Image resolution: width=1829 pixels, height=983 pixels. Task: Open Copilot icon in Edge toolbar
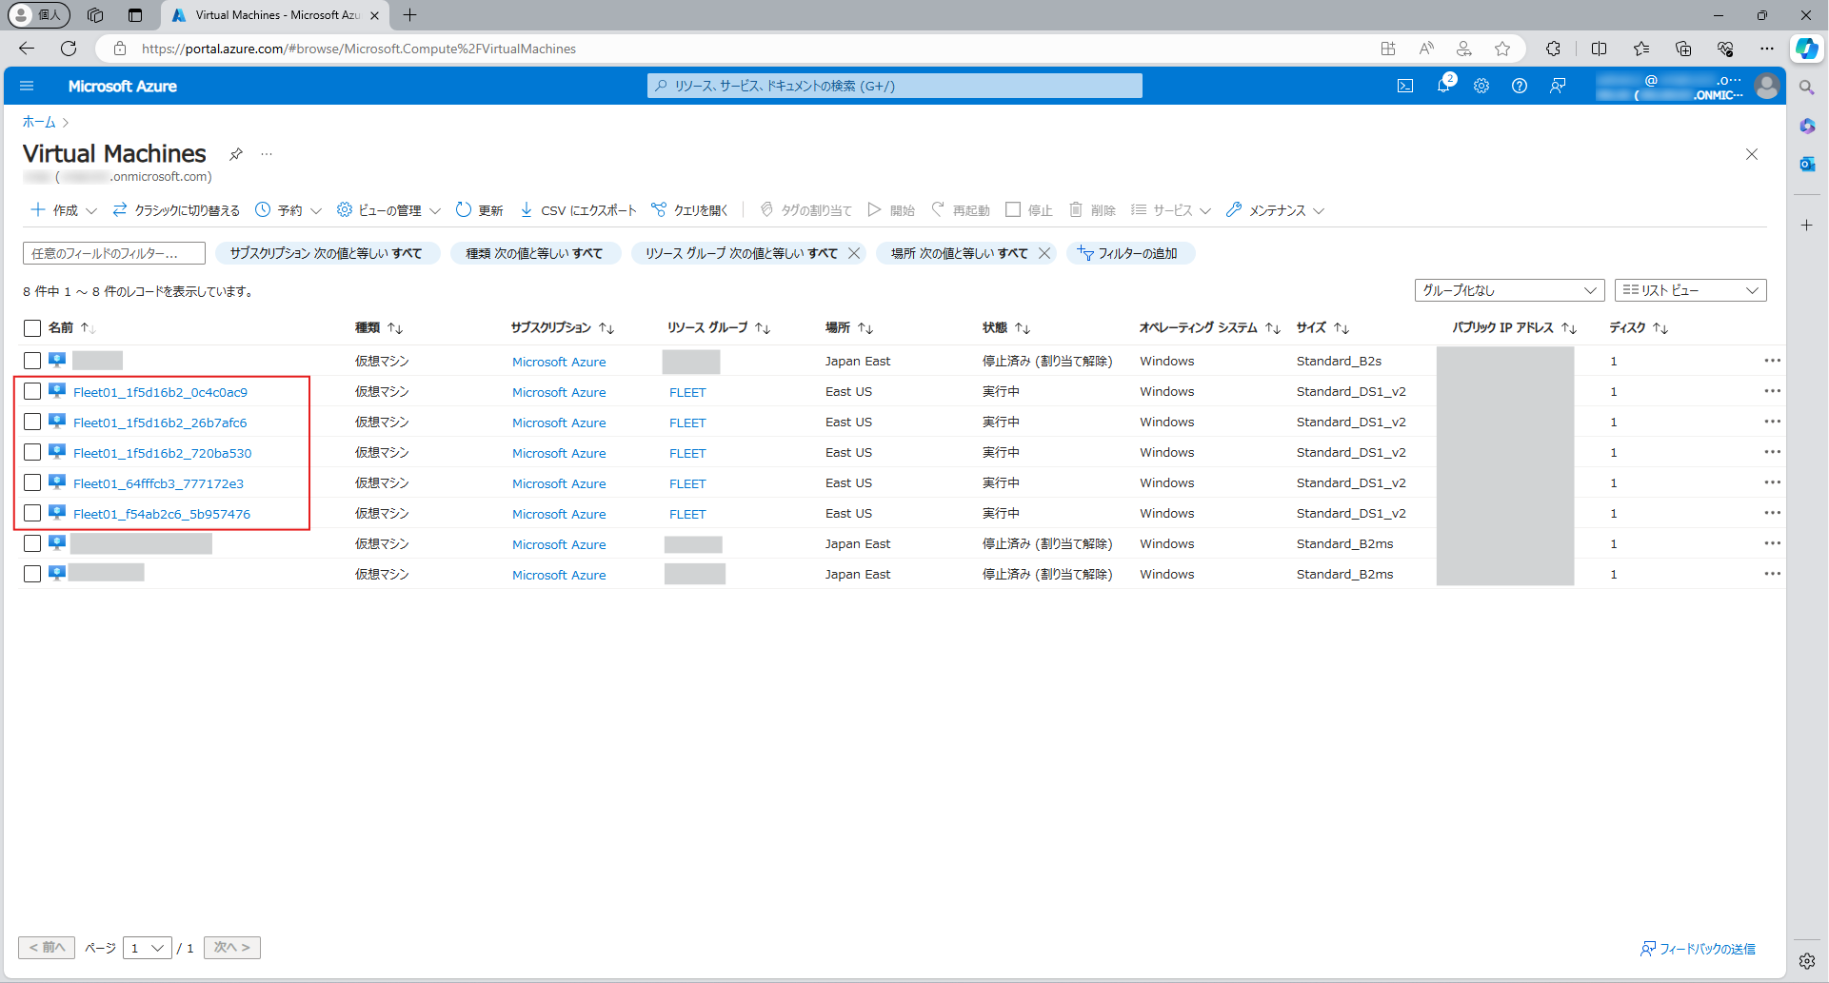1807,49
